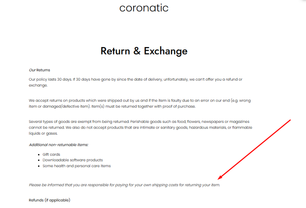Click the 'Refunds (if applicable)' subheading

(49, 200)
